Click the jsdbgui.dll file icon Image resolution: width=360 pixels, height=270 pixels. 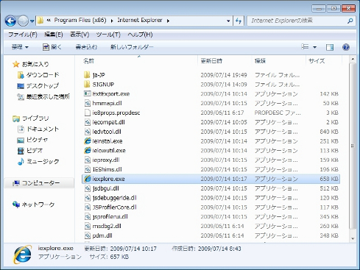coord(88,188)
